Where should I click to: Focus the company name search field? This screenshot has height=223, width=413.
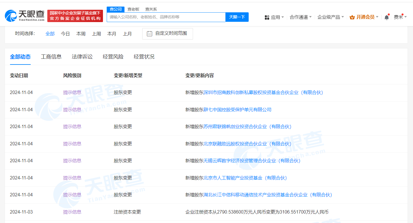[166, 17]
